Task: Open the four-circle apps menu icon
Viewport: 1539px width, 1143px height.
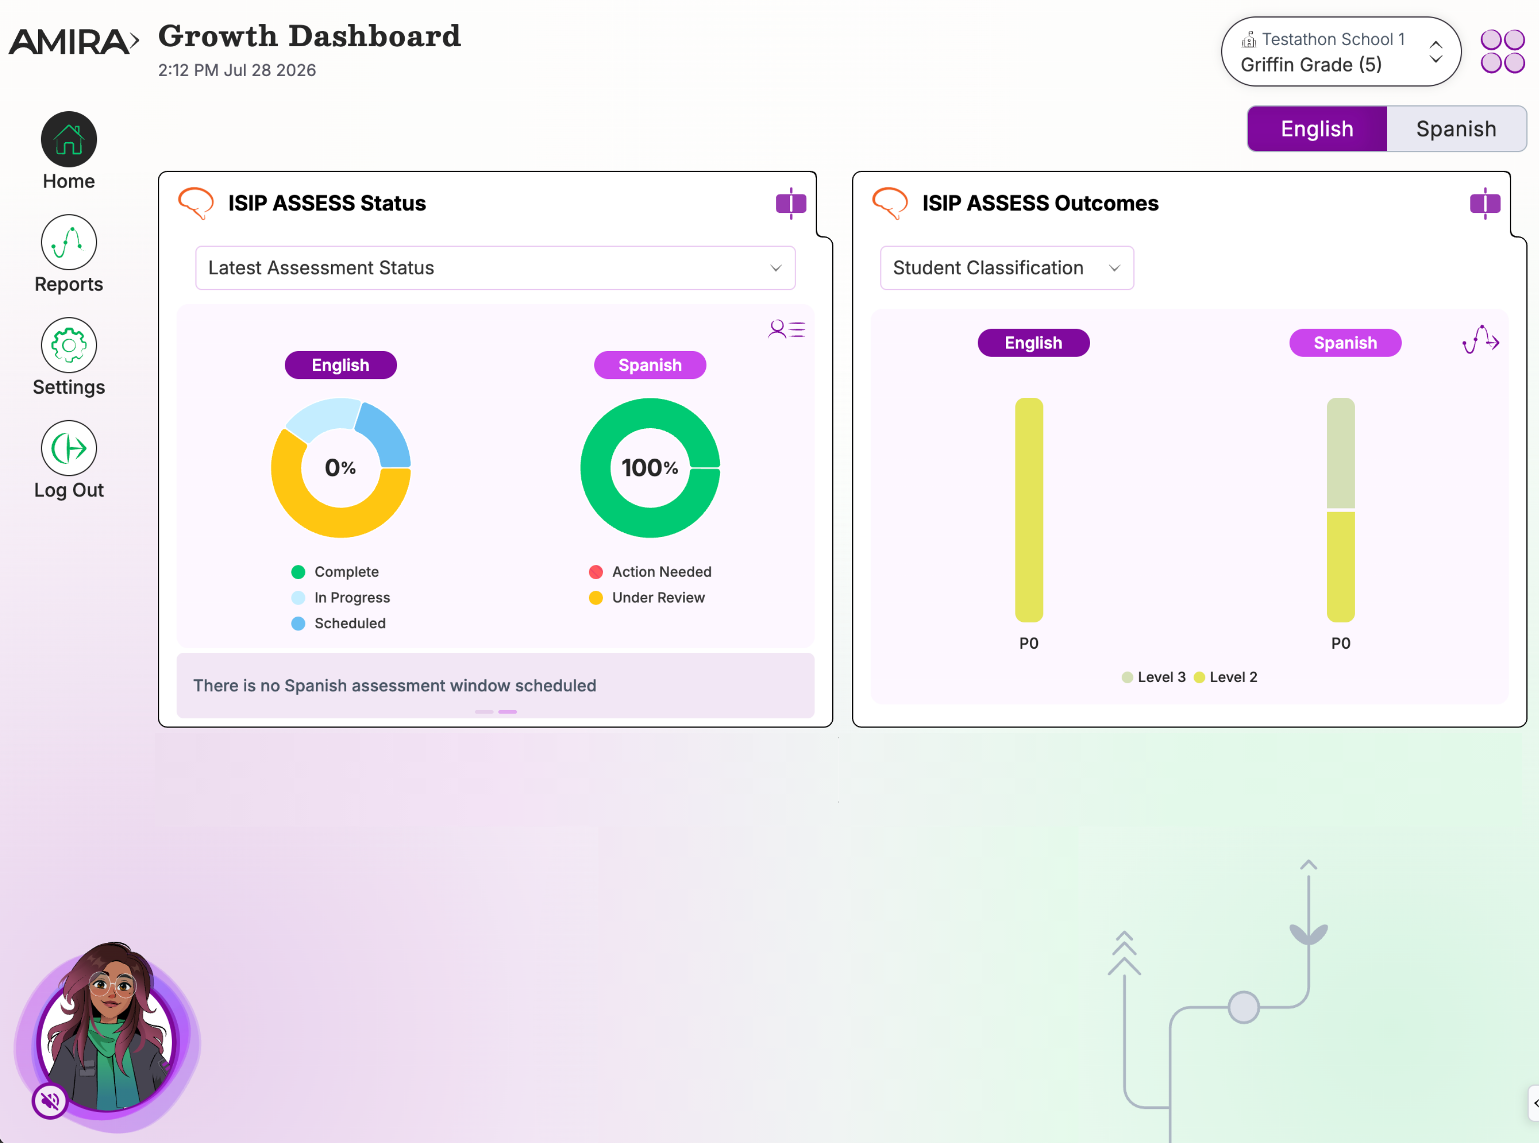Action: tap(1502, 51)
